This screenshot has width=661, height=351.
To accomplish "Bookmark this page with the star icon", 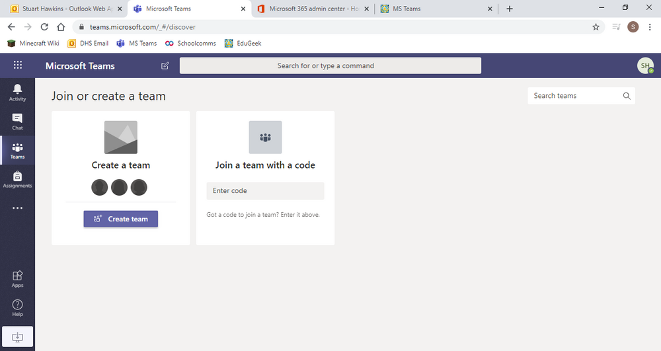I will [x=596, y=27].
